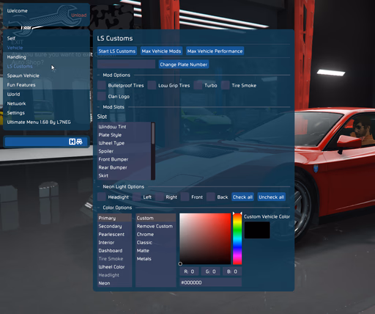Enable Bulletproof Tires checkbox

(102, 85)
